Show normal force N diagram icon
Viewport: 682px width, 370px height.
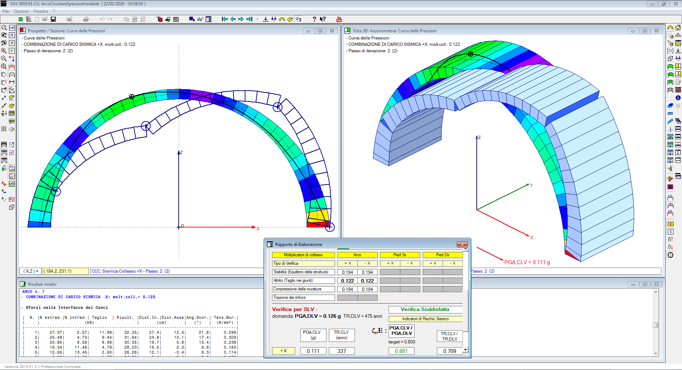[12, 35]
